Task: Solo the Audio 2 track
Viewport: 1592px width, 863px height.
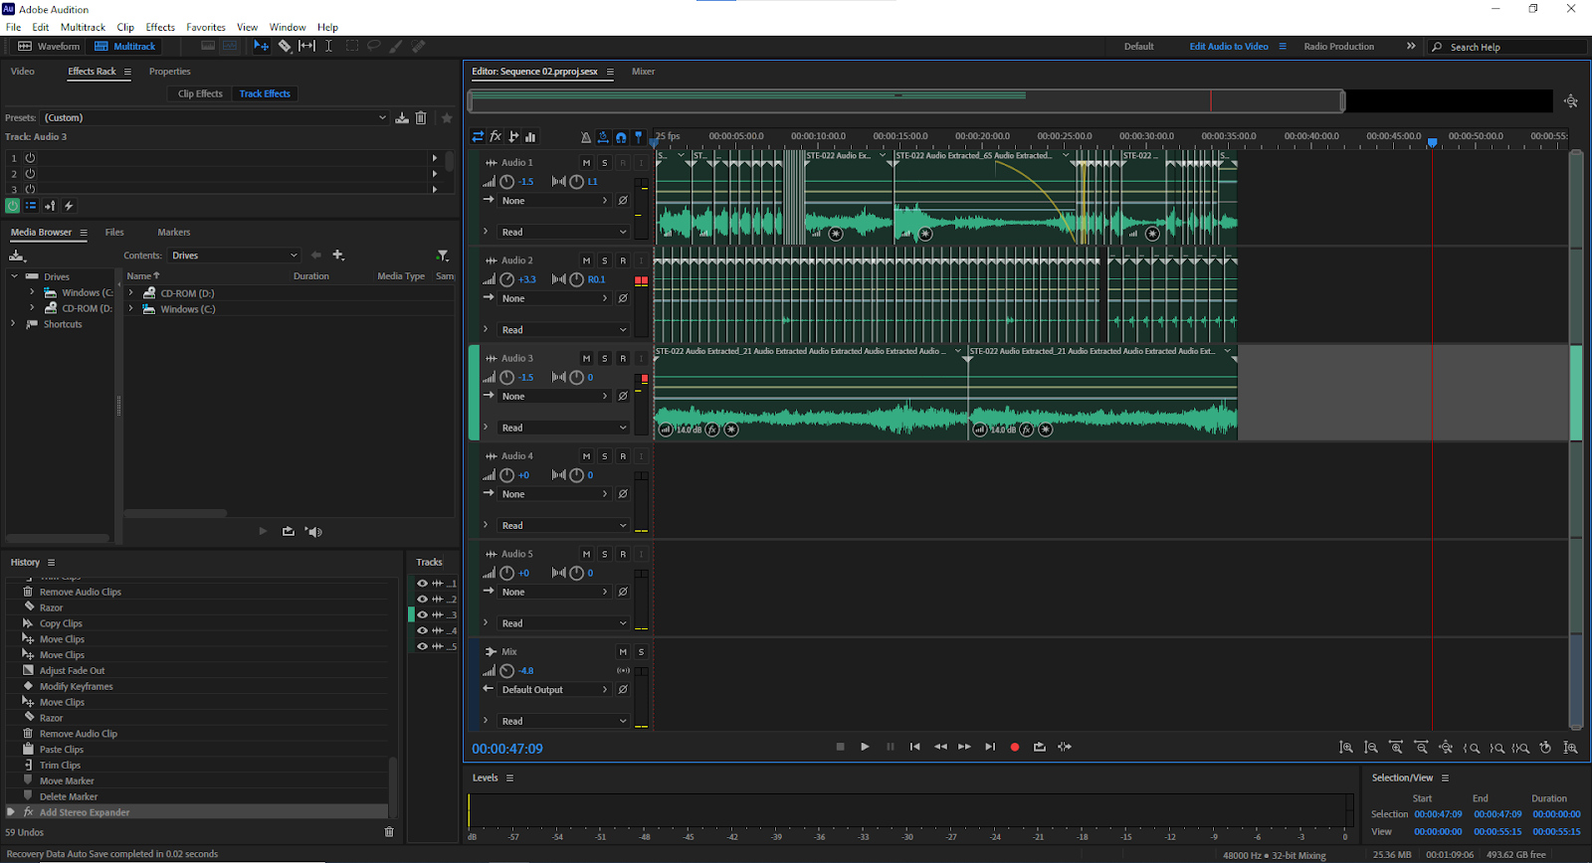Action: [604, 260]
